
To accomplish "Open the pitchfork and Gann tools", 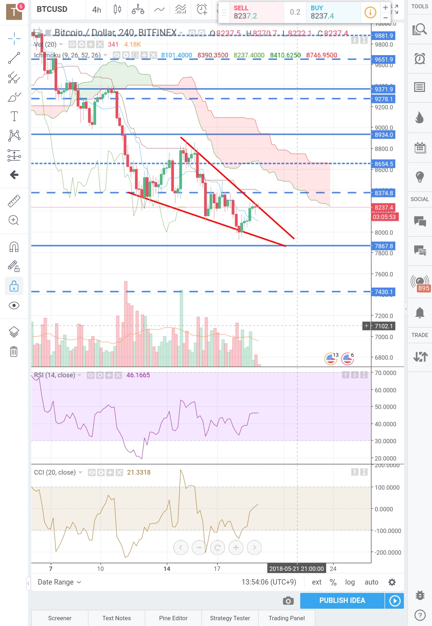I will click(x=14, y=77).
